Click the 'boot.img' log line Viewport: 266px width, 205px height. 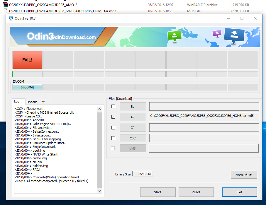(x=30, y=151)
